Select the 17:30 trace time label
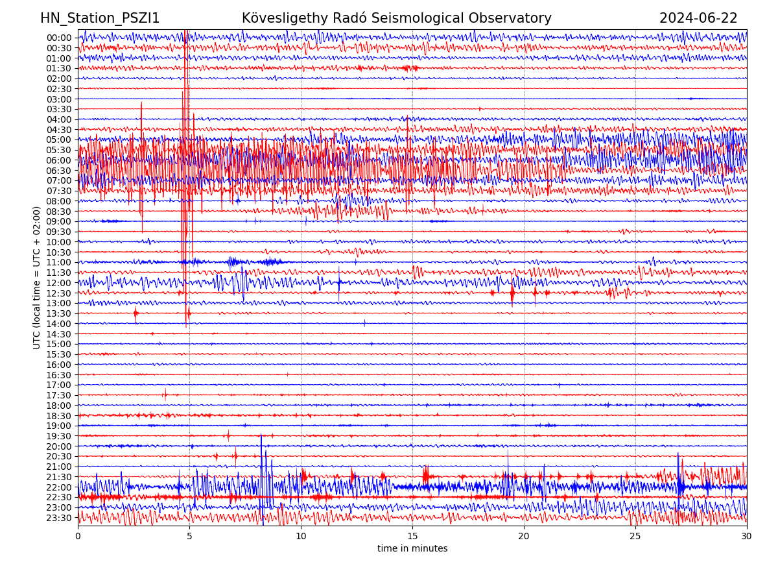Screen dimensions: 778x584 58,395
